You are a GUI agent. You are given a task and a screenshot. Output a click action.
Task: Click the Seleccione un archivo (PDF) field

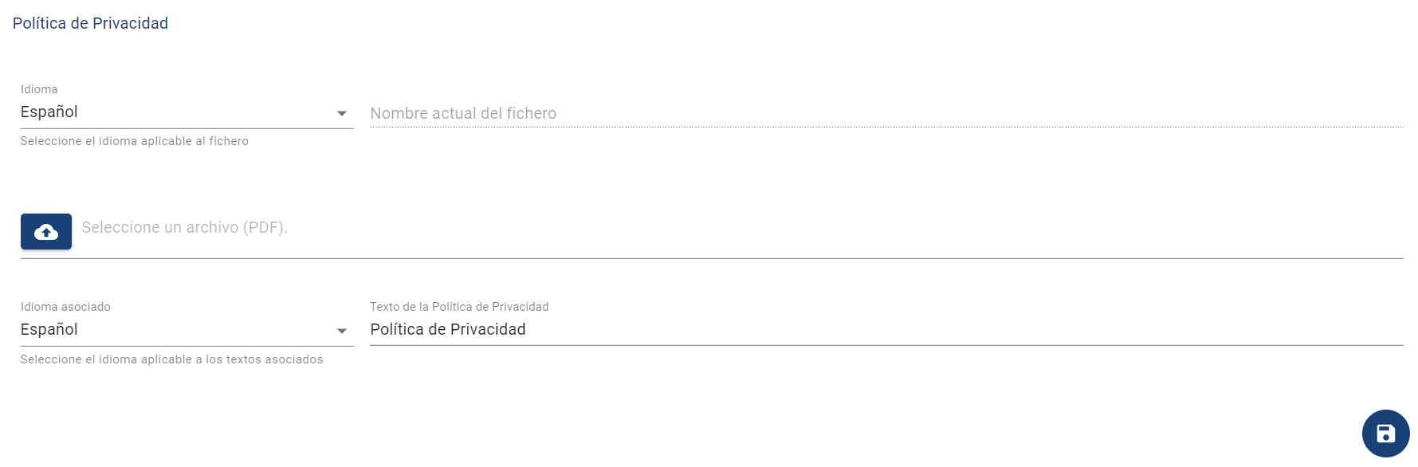point(184,228)
